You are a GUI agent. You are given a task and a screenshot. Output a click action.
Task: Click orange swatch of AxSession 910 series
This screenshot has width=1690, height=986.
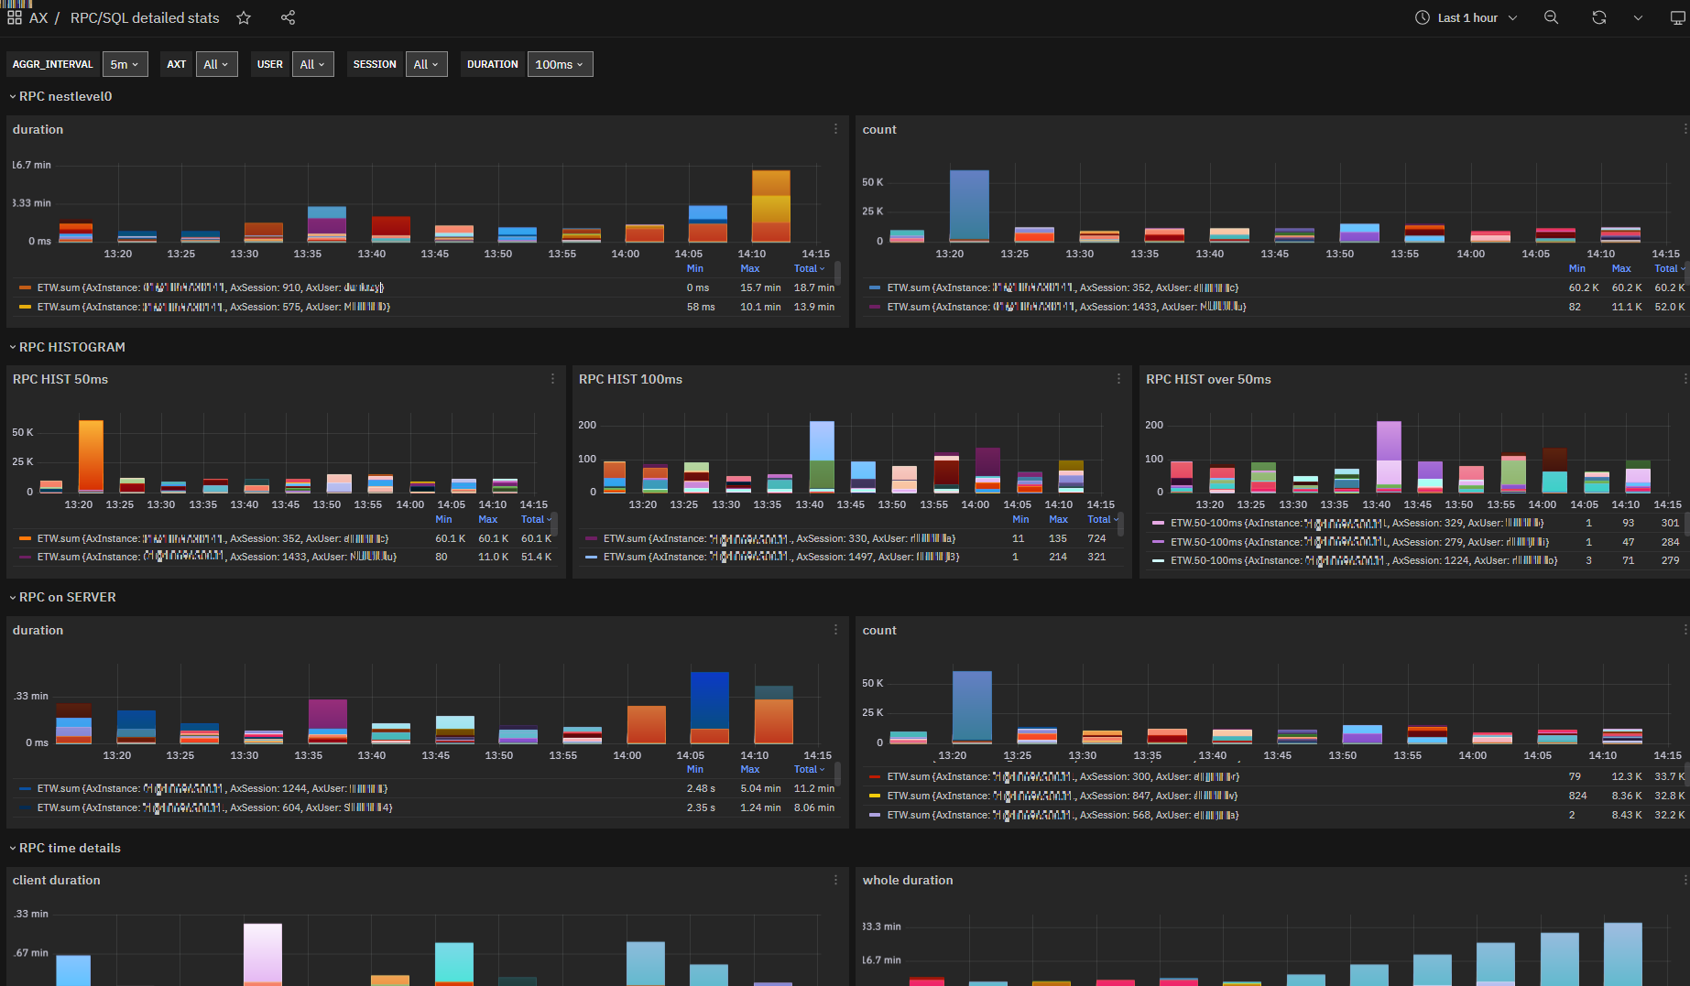[26, 287]
